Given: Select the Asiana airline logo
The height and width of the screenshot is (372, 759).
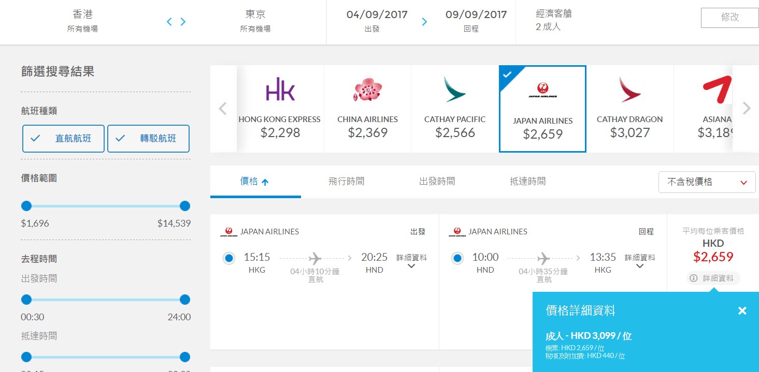Looking at the screenshot, I should click(x=717, y=90).
